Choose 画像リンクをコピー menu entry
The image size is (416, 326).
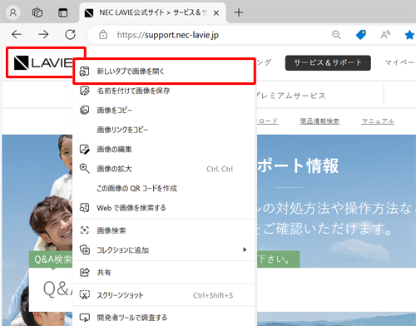tap(164, 130)
